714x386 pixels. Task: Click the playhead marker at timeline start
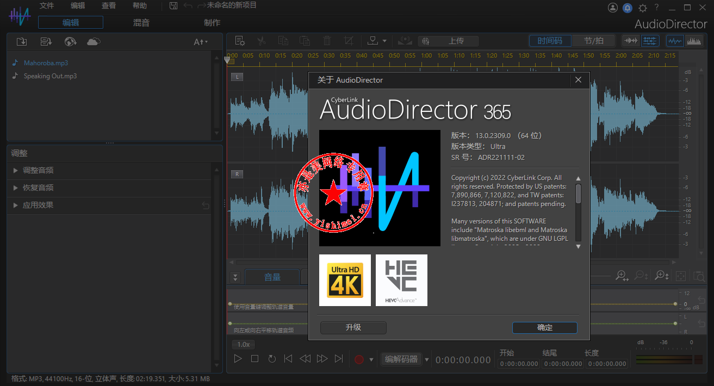(x=228, y=60)
